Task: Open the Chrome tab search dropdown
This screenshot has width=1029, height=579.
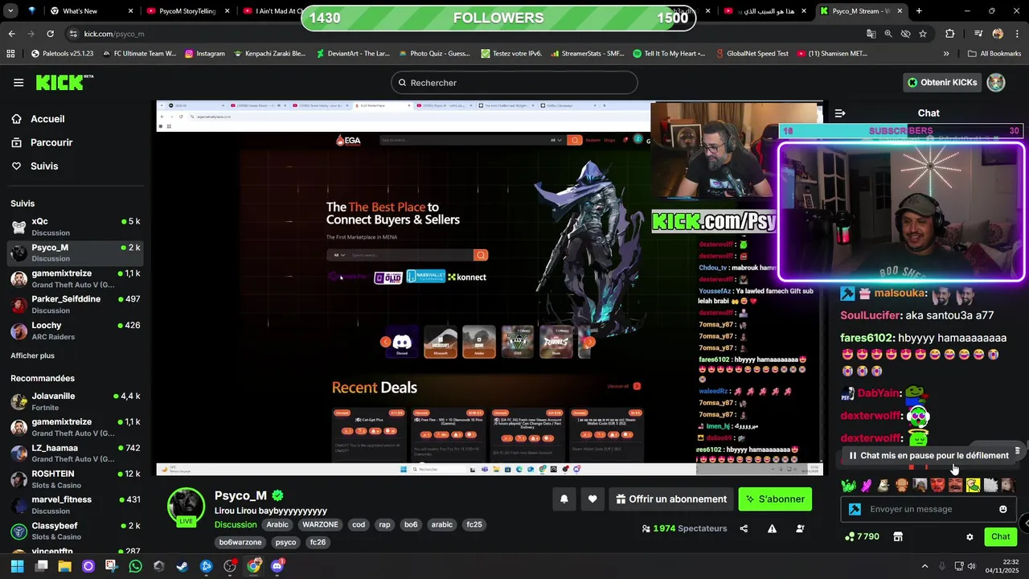Action: click(x=10, y=10)
